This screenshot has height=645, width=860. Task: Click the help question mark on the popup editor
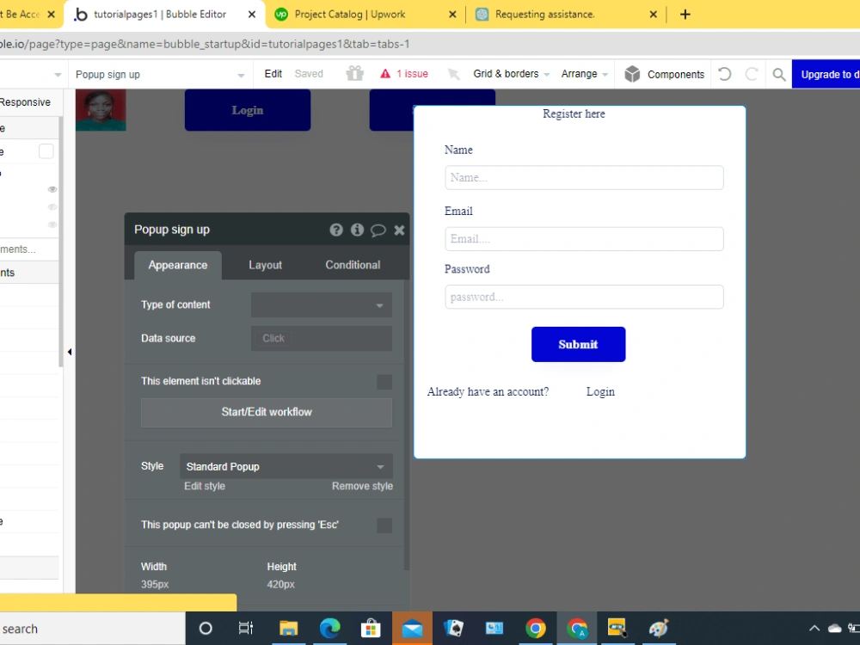[x=336, y=230]
